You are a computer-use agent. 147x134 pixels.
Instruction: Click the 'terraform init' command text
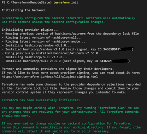pos(66,2)
